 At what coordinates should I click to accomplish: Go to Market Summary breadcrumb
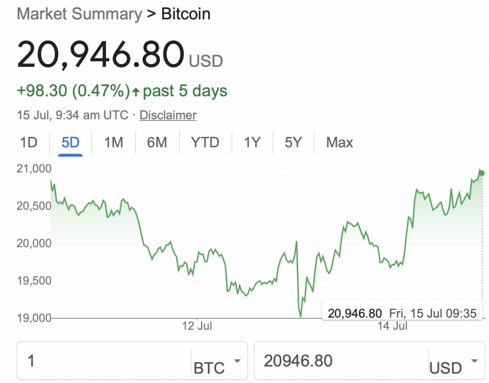[80, 14]
